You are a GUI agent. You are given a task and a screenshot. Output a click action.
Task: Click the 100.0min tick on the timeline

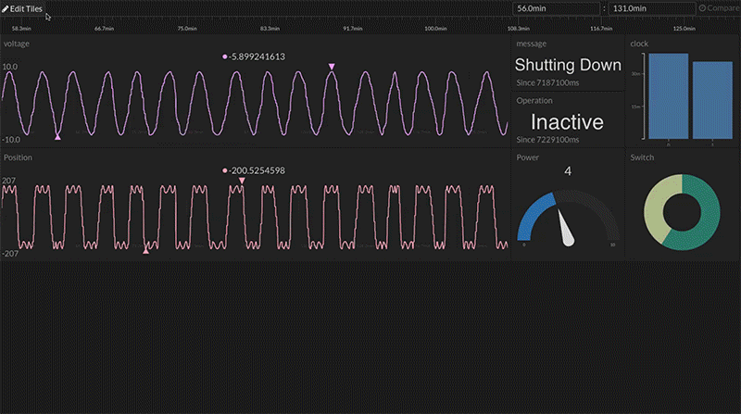pyautogui.click(x=435, y=29)
